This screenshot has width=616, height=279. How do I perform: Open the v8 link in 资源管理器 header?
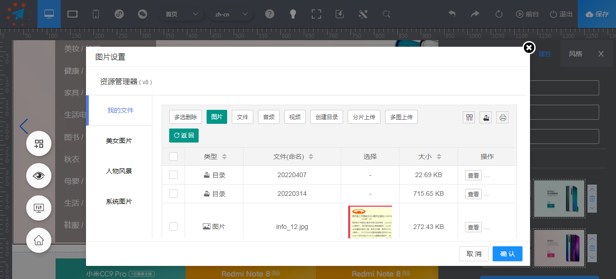(146, 81)
